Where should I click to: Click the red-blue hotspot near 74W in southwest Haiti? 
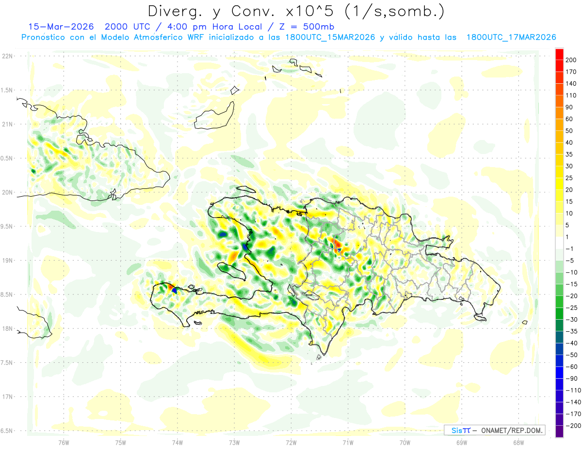click(172, 289)
